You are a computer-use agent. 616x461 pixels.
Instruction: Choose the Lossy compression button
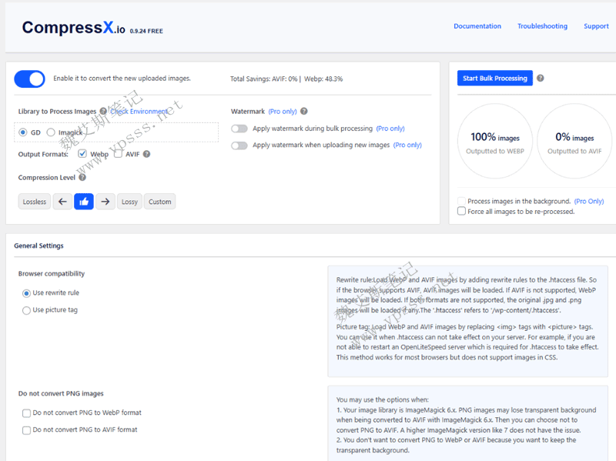point(129,202)
